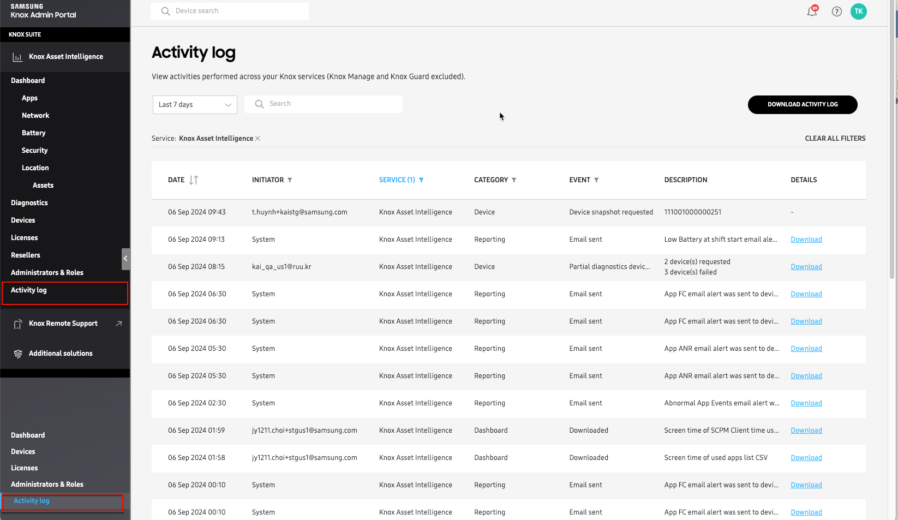Open Battery in the sidebar
This screenshot has height=520, width=898.
33,133
